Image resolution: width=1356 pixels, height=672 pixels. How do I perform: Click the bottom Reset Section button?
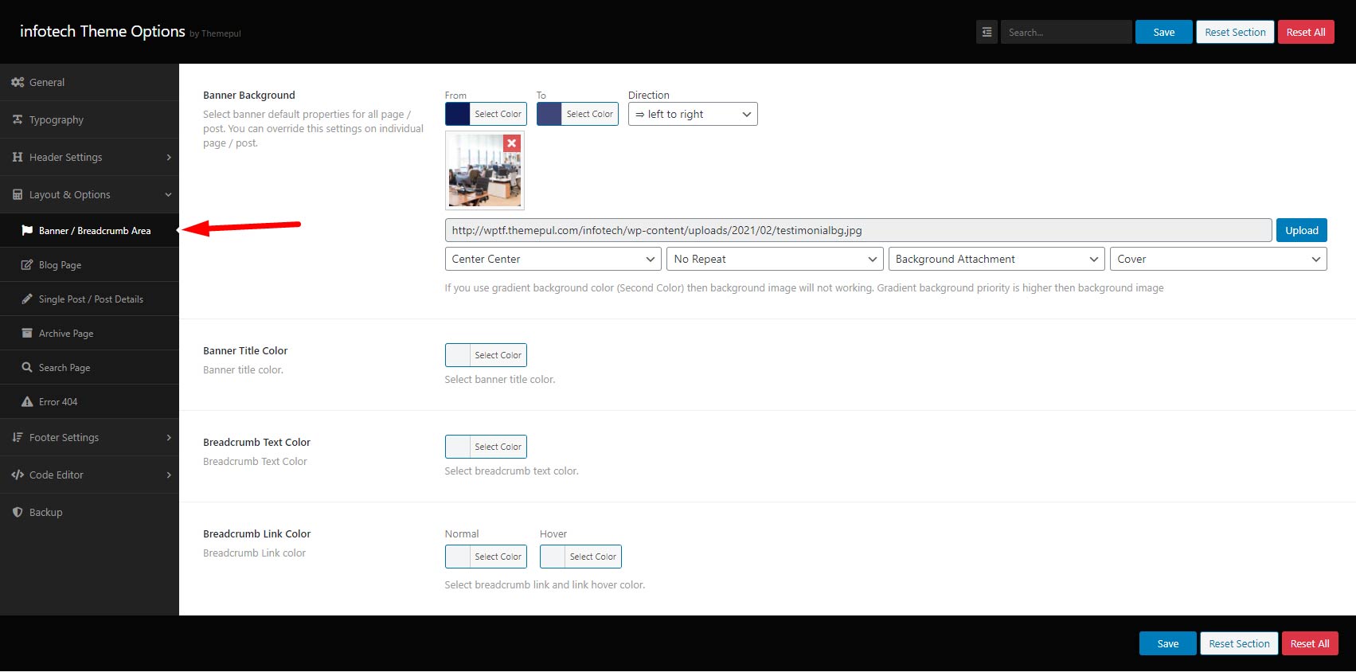[x=1239, y=643]
